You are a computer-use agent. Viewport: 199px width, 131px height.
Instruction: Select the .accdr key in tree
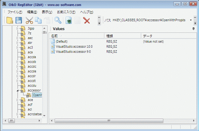pos(32,76)
